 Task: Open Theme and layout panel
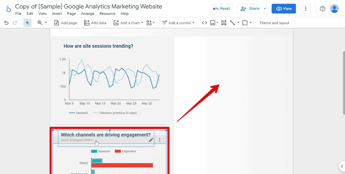274,23
